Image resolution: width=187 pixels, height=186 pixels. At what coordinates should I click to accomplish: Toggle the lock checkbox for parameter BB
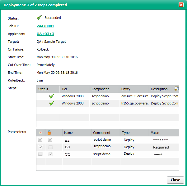(x=50, y=147)
